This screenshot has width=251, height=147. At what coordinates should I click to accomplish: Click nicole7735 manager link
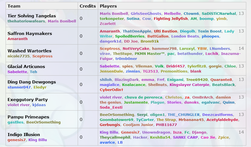coord(18,56)
